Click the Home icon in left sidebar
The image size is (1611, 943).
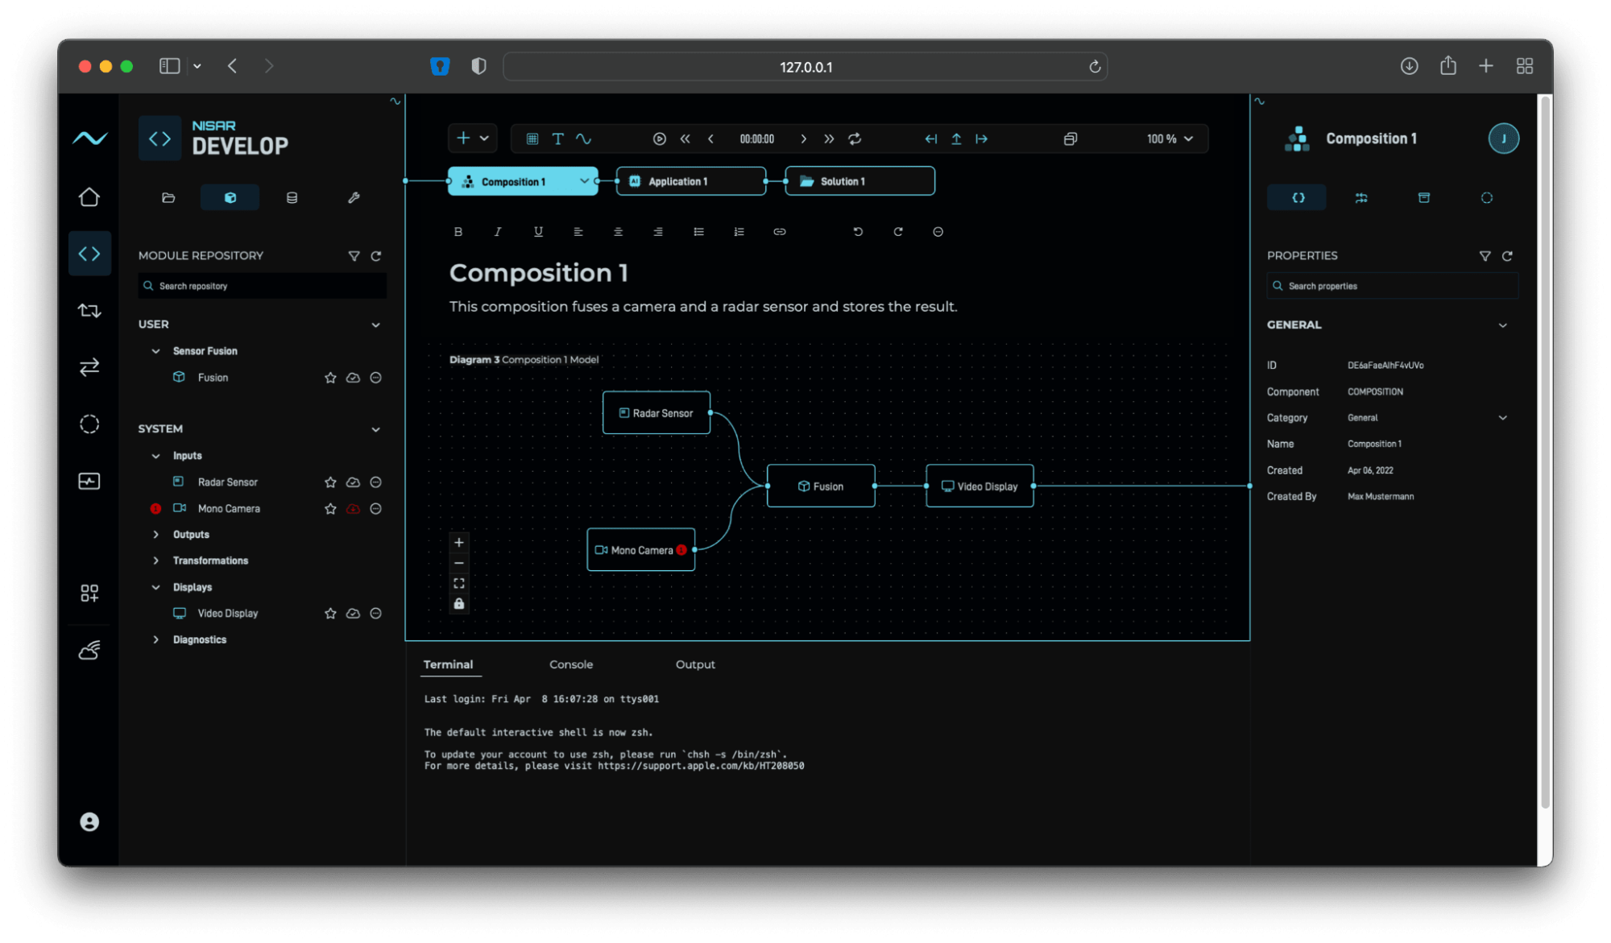point(89,197)
